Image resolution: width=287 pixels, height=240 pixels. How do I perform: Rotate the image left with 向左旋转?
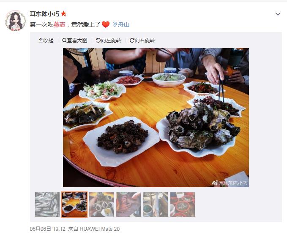[x=108, y=40]
